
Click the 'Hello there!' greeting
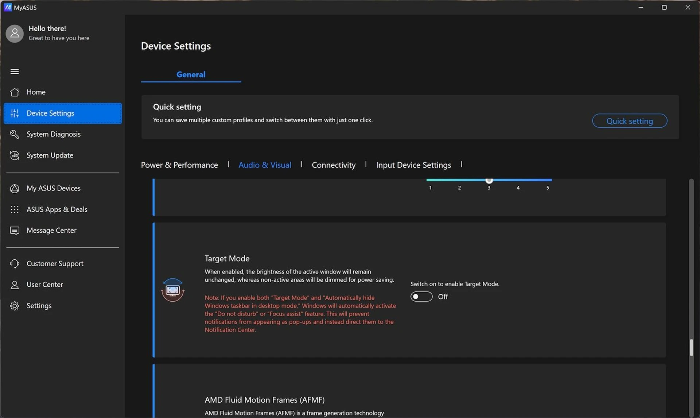coord(47,28)
